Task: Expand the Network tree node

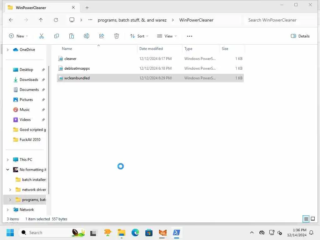Action: pyautogui.click(x=8, y=210)
